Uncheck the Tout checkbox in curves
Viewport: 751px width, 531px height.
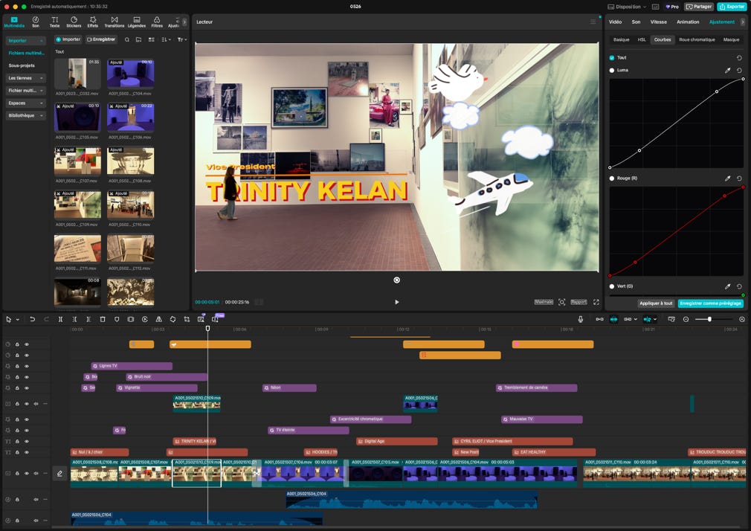612,57
